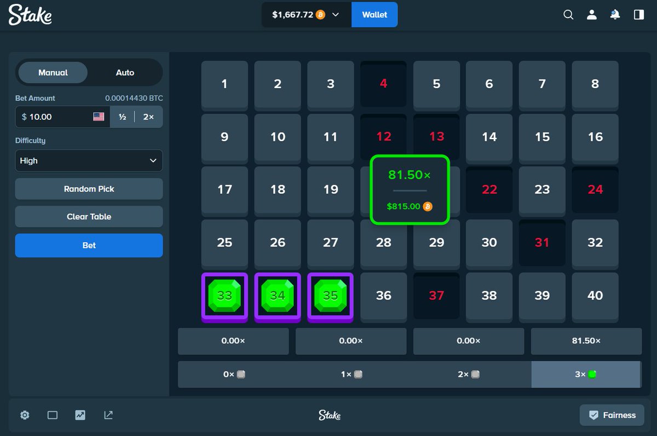Pick number tile 1
The height and width of the screenshot is (436, 657).
224,84
